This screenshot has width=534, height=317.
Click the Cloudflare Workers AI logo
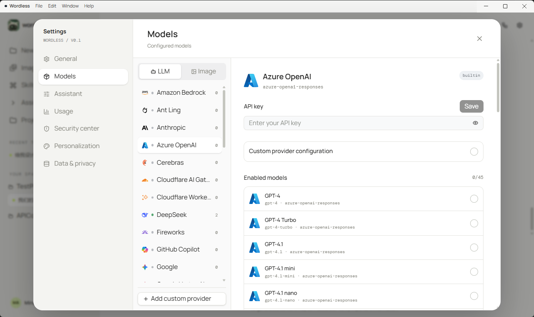[x=145, y=197]
